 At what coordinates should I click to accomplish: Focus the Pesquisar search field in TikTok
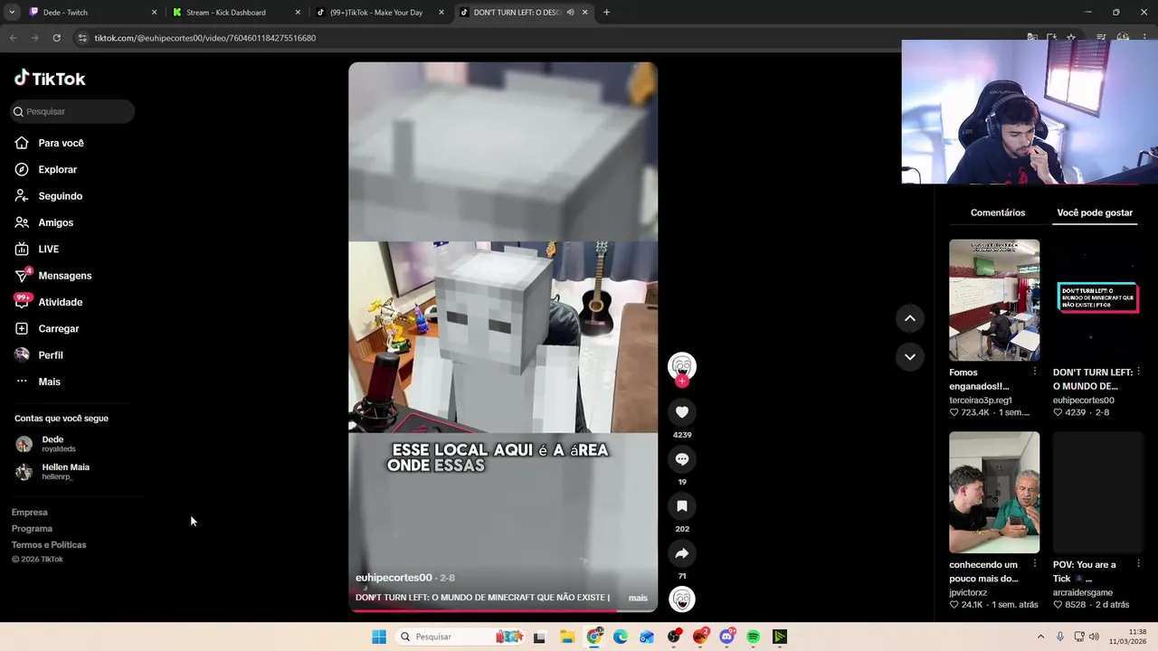tap(72, 111)
